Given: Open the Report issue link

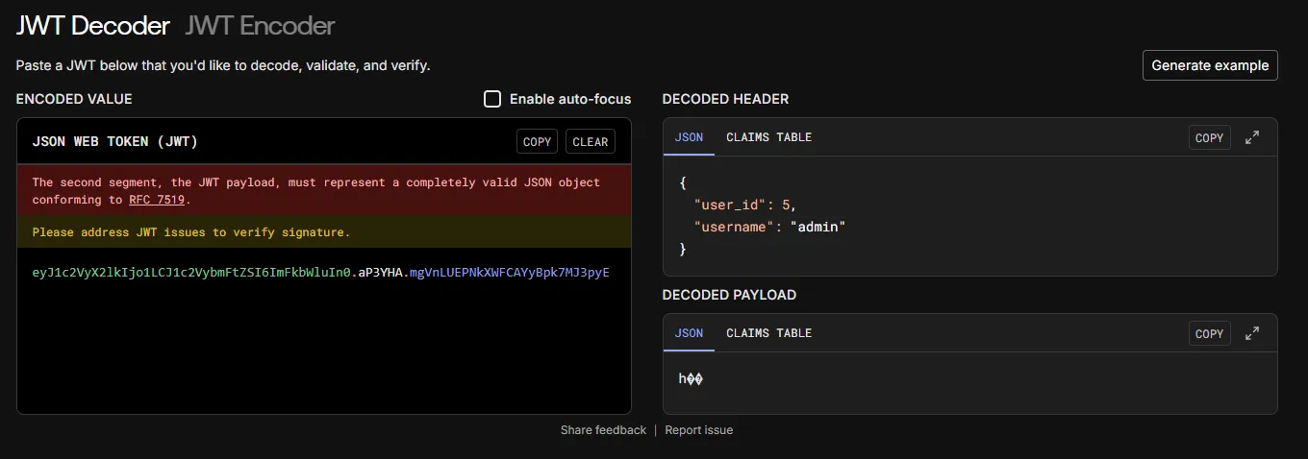Looking at the screenshot, I should tap(698, 430).
